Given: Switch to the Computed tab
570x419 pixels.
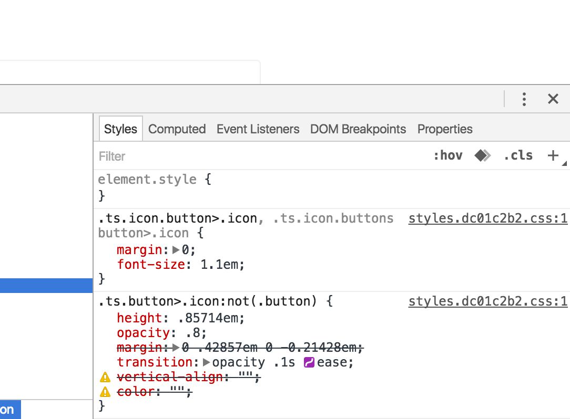Looking at the screenshot, I should coord(177,129).
